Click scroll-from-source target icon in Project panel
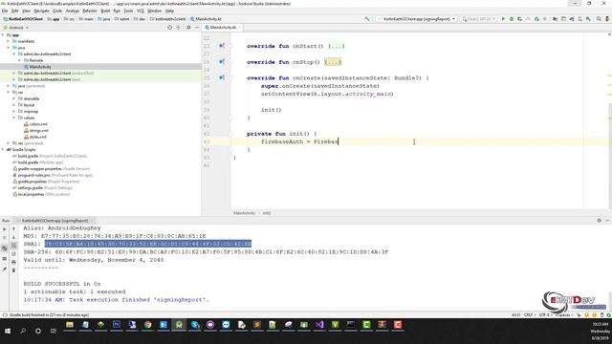The width and height of the screenshot is (612, 344). coord(169,28)
